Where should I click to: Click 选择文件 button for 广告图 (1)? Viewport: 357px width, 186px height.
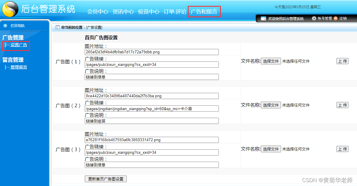pyautogui.click(x=271, y=61)
